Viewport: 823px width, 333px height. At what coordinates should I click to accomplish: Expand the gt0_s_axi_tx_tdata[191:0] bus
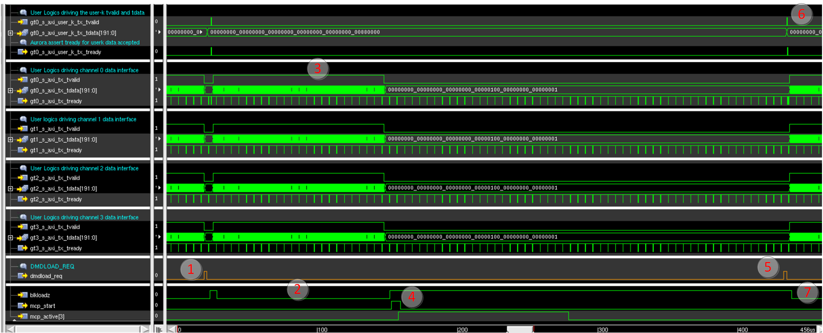10,91
